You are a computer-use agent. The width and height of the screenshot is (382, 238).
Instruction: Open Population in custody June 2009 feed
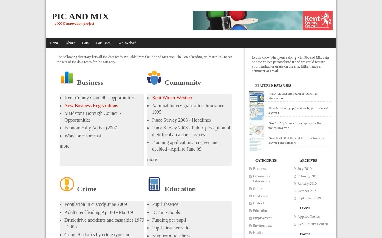[x=95, y=204]
